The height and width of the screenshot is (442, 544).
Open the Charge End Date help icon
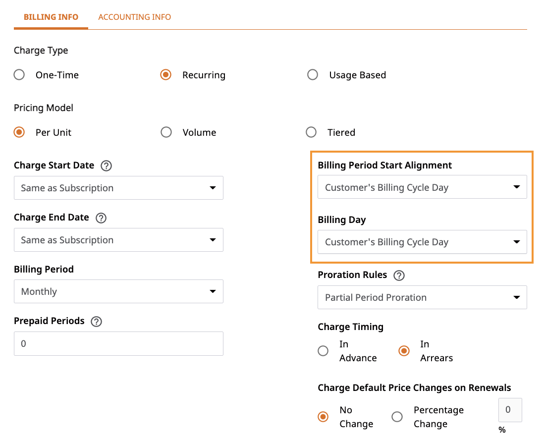(x=101, y=218)
